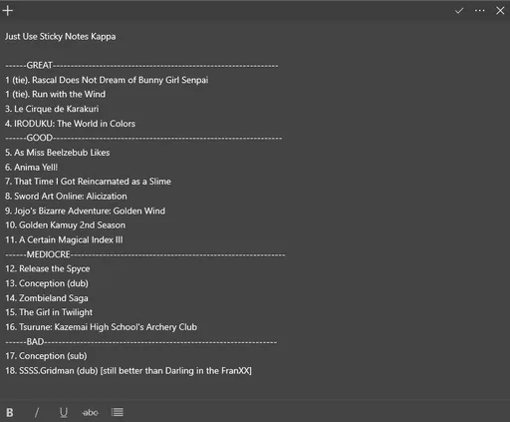510x422 pixels.
Task: Click the 'Zombieland Saga' line
Action: coord(47,298)
